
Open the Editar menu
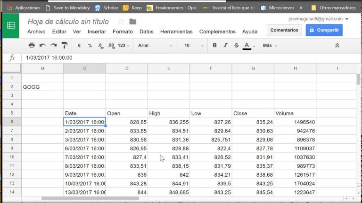pyautogui.click(x=59, y=32)
